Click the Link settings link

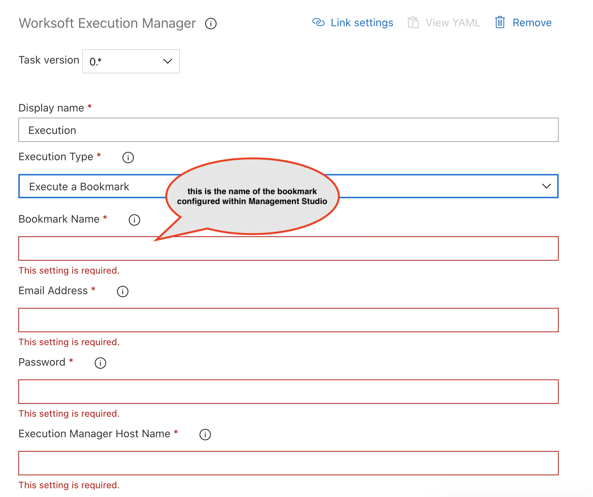[362, 23]
